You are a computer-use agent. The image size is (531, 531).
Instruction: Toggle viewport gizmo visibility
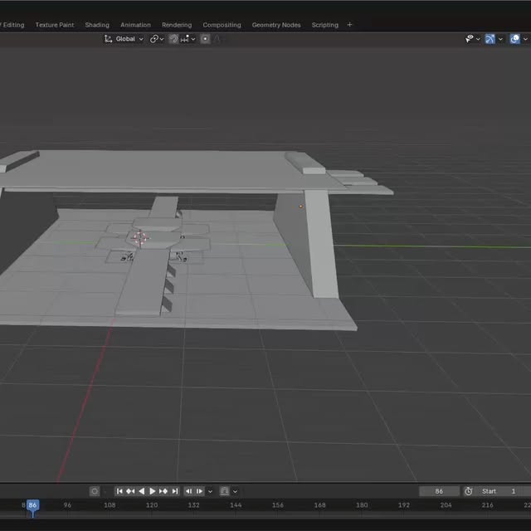[x=490, y=39]
